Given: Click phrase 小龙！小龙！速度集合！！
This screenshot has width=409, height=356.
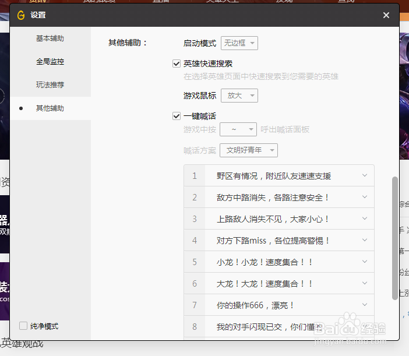Looking at the screenshot, I should (265, 262).
